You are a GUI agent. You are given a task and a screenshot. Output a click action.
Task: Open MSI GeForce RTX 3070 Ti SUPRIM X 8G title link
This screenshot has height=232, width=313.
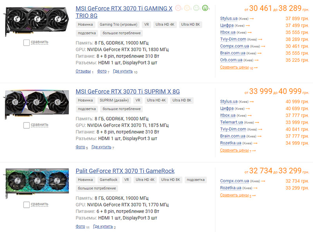[x=128, y=92]
